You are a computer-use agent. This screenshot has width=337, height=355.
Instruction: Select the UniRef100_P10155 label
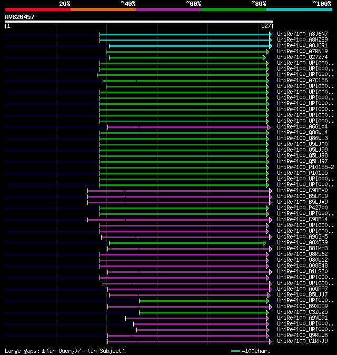tap(302, 173)
